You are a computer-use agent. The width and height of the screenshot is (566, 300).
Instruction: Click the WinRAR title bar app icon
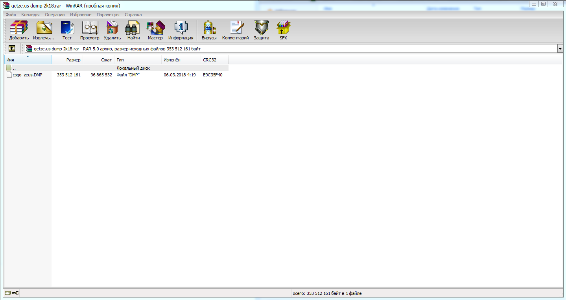pos(6,6)
